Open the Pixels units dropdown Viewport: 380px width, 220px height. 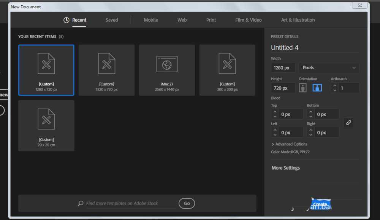329,68
